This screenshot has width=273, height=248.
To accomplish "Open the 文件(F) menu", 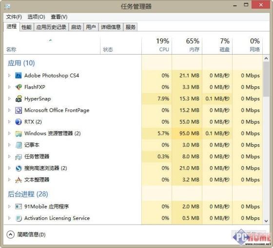I will click(x=14, y=17).
